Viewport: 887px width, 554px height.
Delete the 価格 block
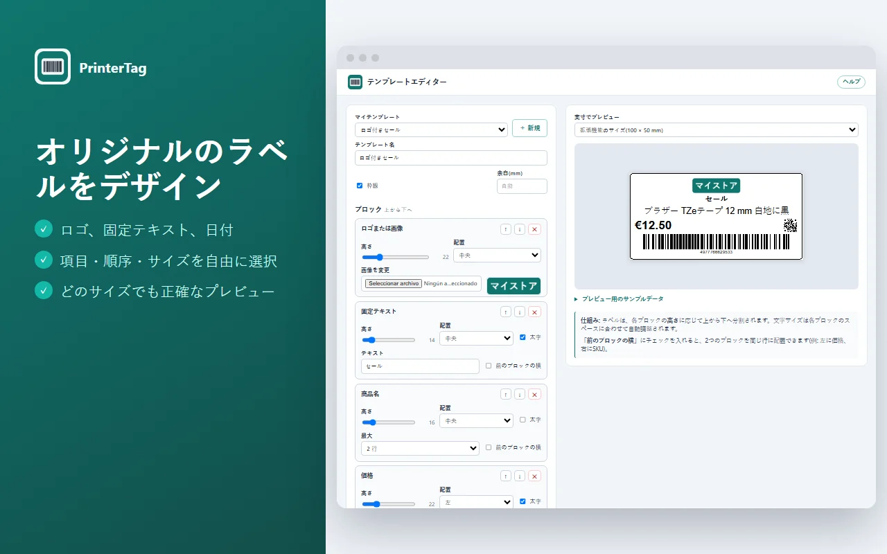pyautogui.click(x=534, y=476)
